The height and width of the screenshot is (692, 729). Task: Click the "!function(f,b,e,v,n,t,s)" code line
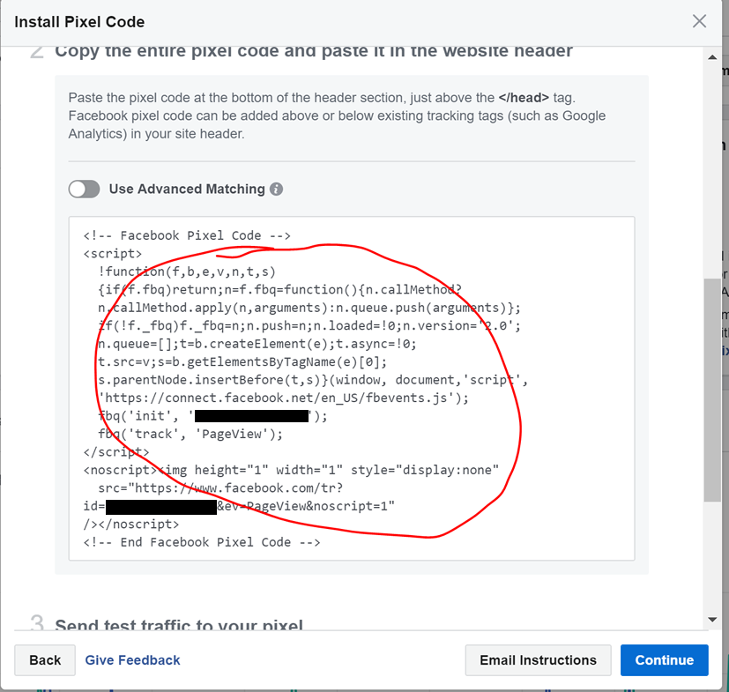(x=187, y=272)
